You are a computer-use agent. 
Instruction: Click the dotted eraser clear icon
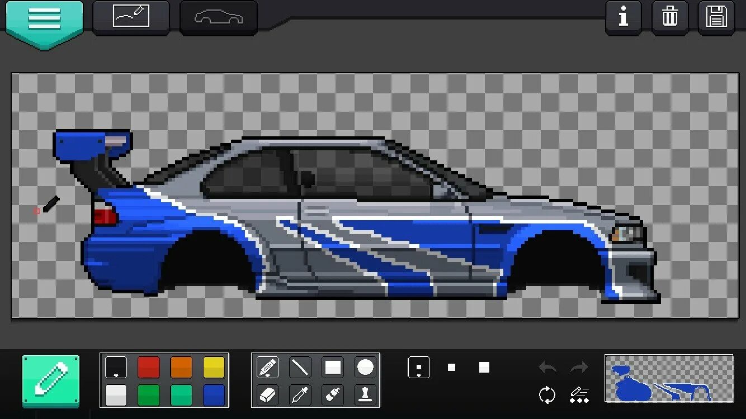pyautogui.click(x=579, y=395)
